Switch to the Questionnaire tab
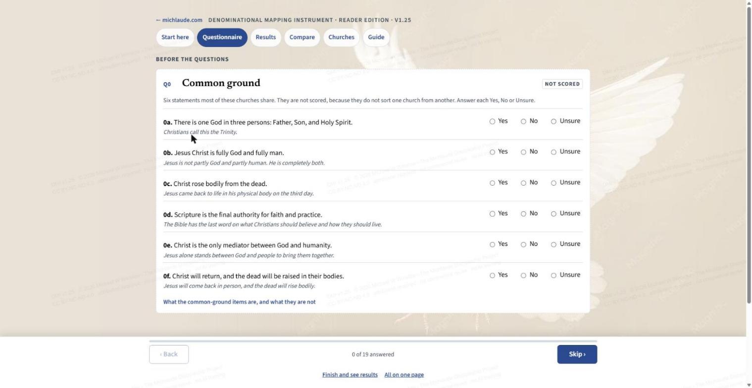 (x=222, y=37)
